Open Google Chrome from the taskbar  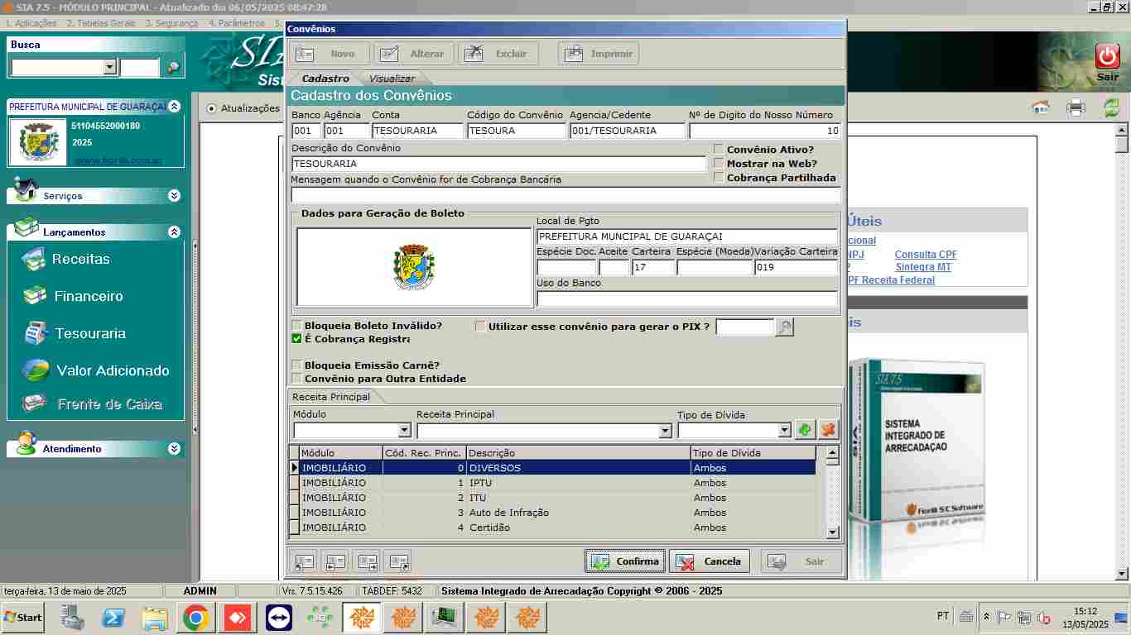(x=195, y=618)
